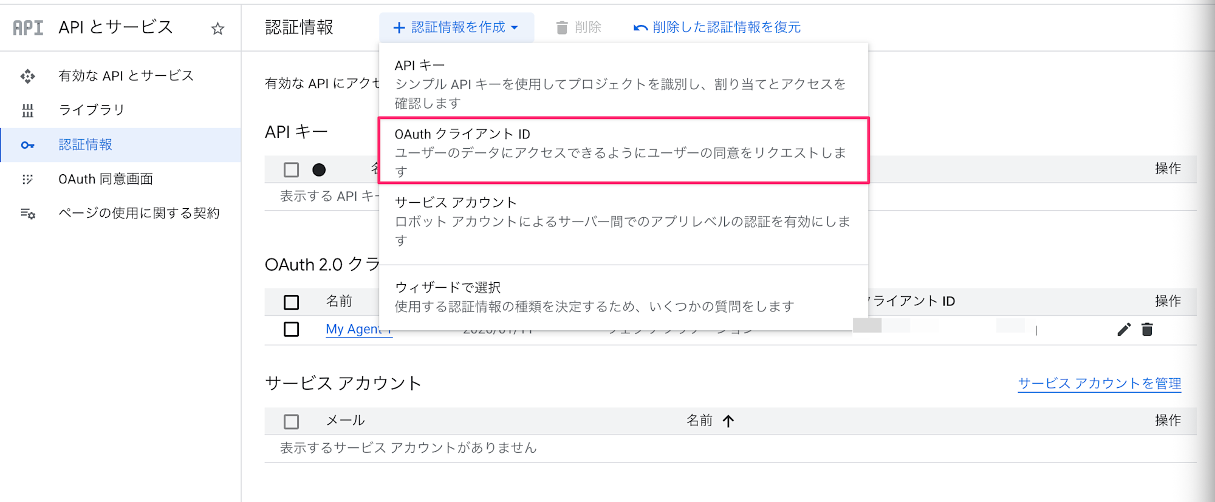Click the star icon beside APIとサービス
1215x502 pixels.
(217, 29)
